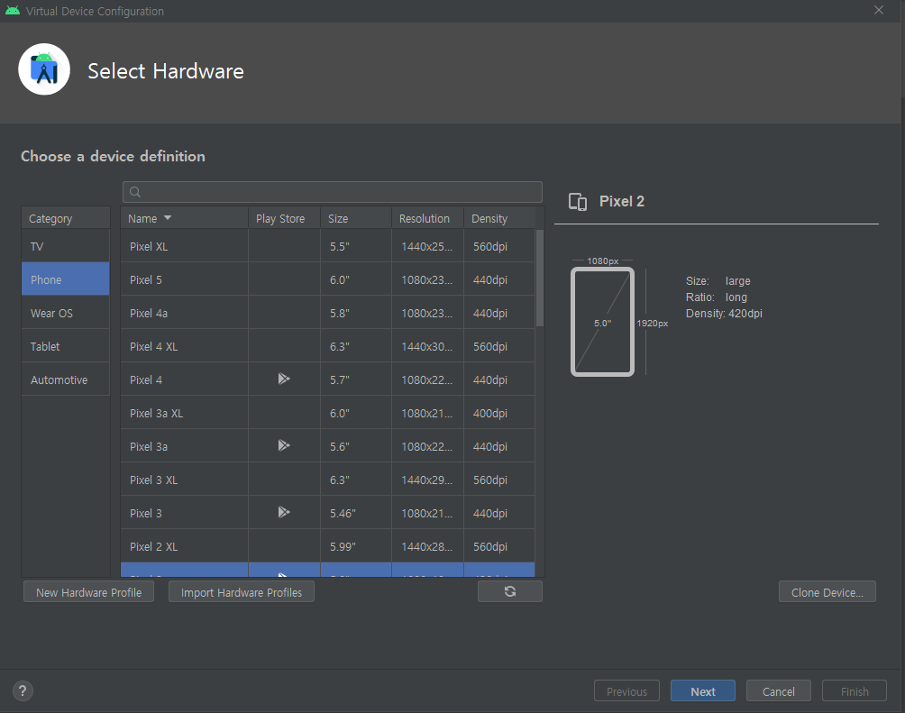Select the Pixel 3 XL device row
The height and width of the screenshot is (713, 905).
(x=328, y=480)
